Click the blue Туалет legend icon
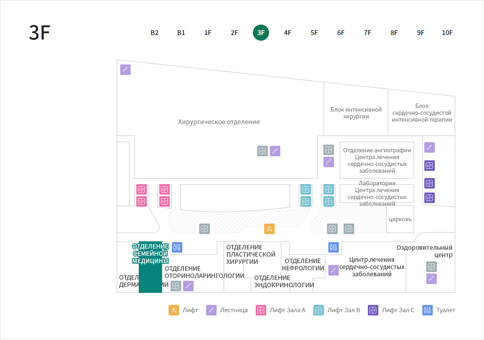The image size is (484, 340). (x=428, y=310)
